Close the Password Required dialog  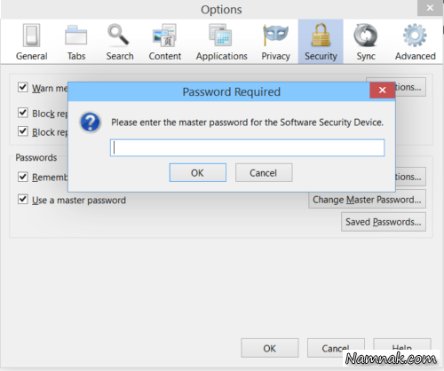pyautogui.click(x=382, y=90)
